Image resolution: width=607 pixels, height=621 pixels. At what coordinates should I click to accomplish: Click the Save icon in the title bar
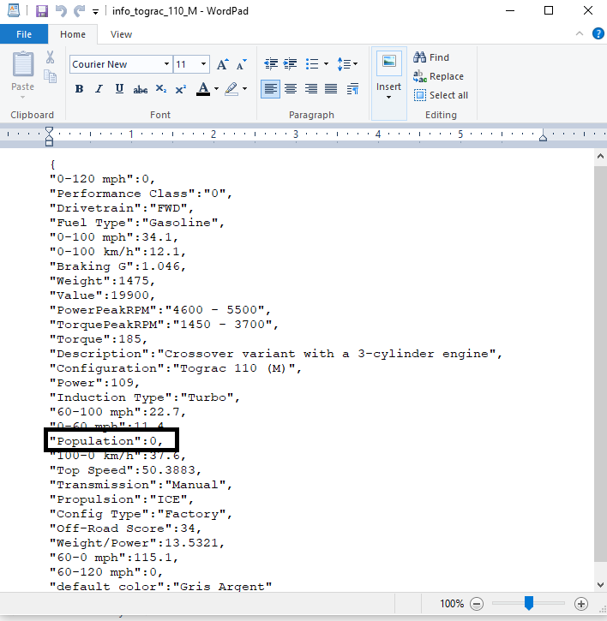click(42, 11)
